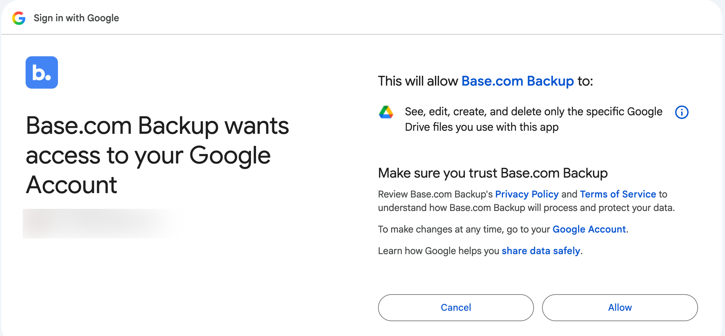Click the "This will allow" text

click(x=418, y=81)
